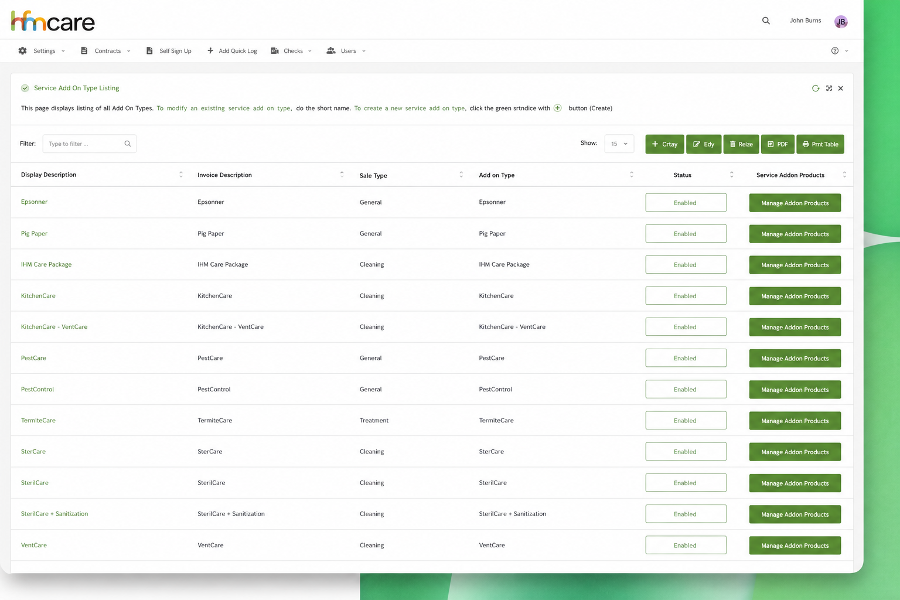Click the Add Quick Log plus icon
The image size is (900, 600).
pyautogui.click(x=210, y=51)
